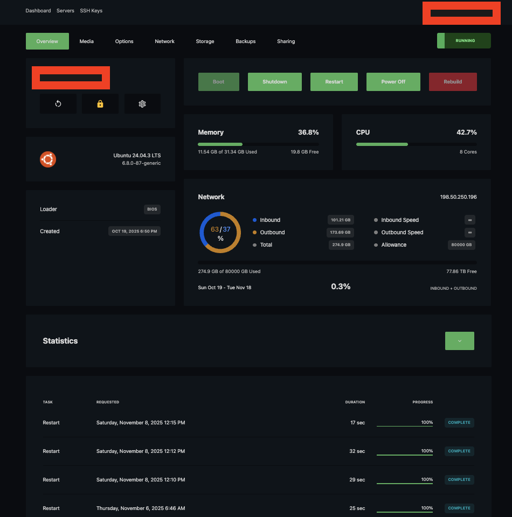Open SSH Keys in the top navigation

coord(91,11)
